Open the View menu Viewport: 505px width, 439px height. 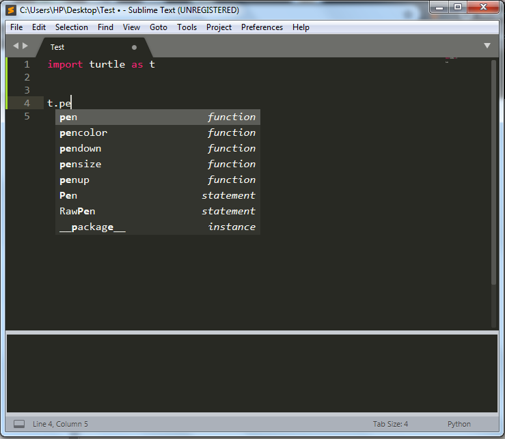131,27
